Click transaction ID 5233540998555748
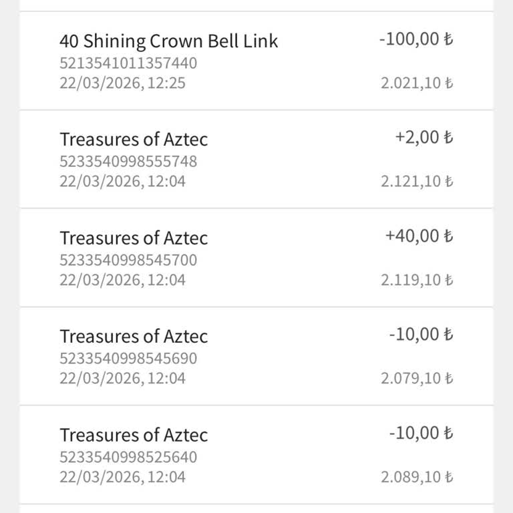The image size is (513, 513). (128, 162)
